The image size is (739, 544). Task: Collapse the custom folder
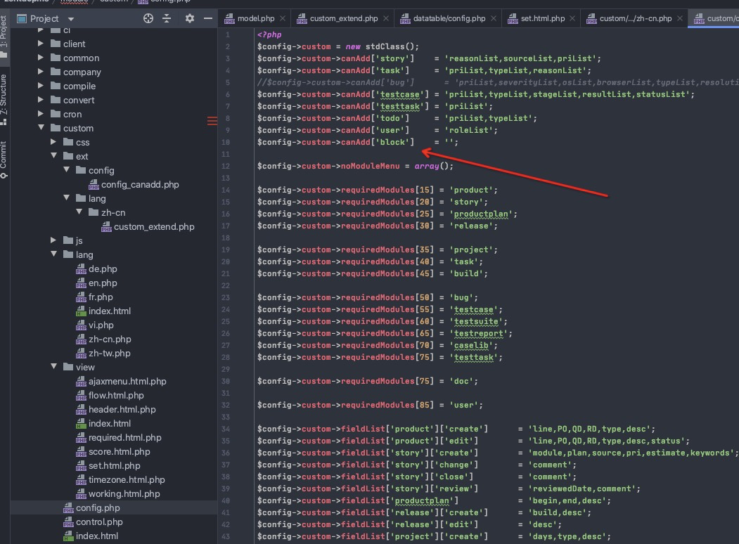pos(41,129)
